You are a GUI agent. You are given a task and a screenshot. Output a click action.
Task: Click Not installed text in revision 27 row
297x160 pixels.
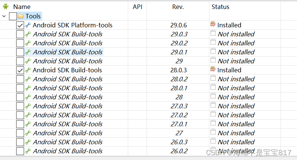click(236, 133)
